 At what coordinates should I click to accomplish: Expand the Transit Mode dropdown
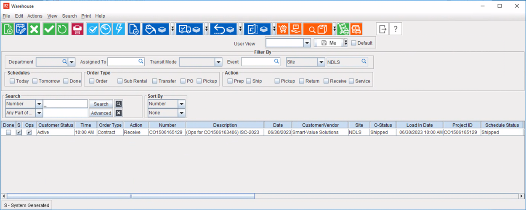coord(218,62)
